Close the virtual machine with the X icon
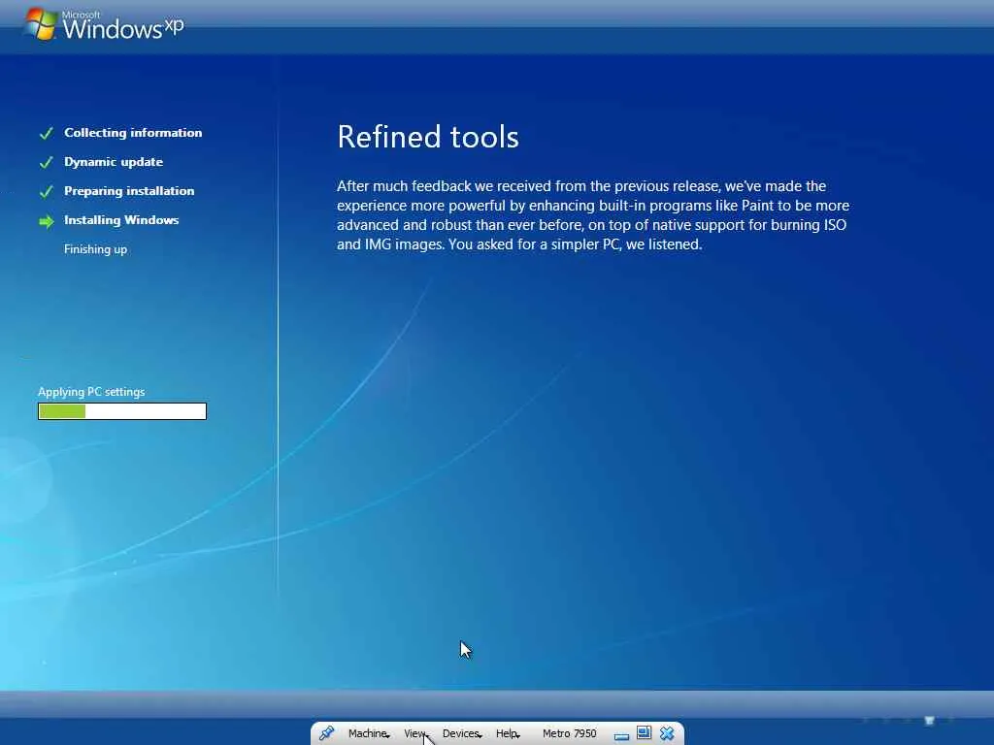This screenshot has height=745, width=994. 667,733
